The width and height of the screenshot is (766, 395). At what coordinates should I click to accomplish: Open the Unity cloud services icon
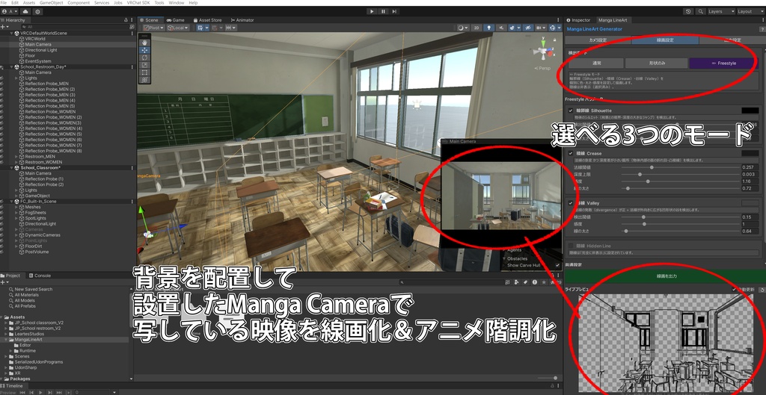tap(25, 11)
